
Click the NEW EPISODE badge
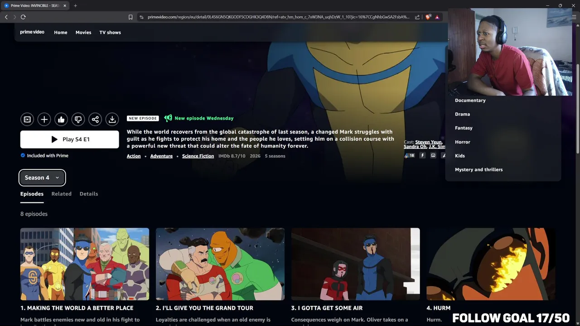point(143,118)
